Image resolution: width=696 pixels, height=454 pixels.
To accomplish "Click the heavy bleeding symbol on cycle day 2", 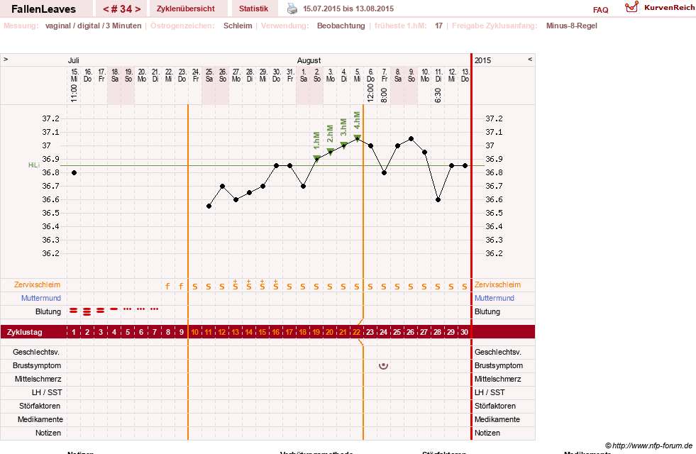I will [x=87, y=311].
